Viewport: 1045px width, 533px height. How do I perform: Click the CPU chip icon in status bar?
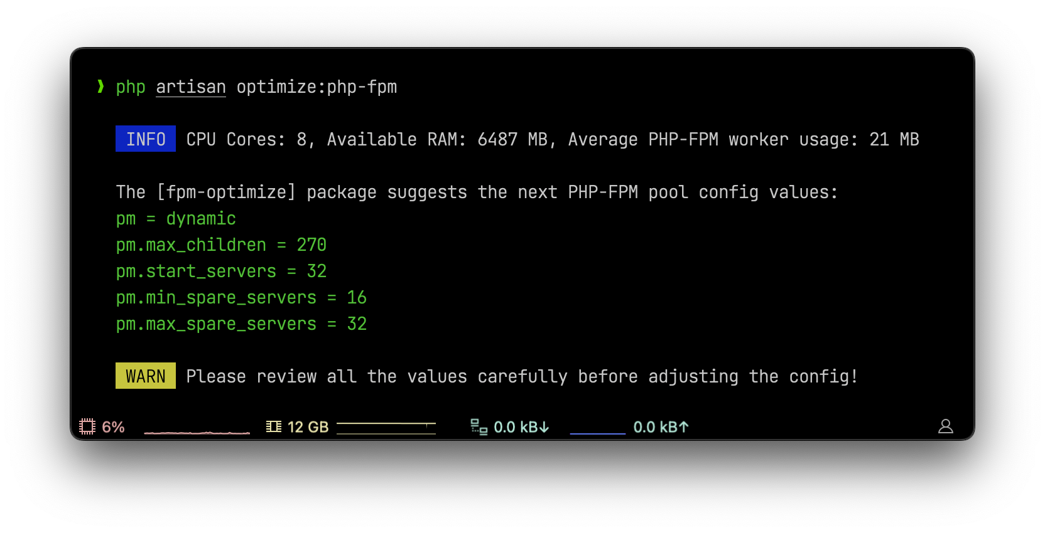pyautogui.click(x=87, y=427)
